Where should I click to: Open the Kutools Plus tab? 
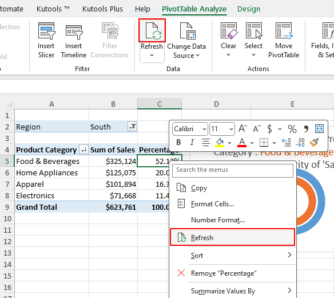tap(102, 9)
